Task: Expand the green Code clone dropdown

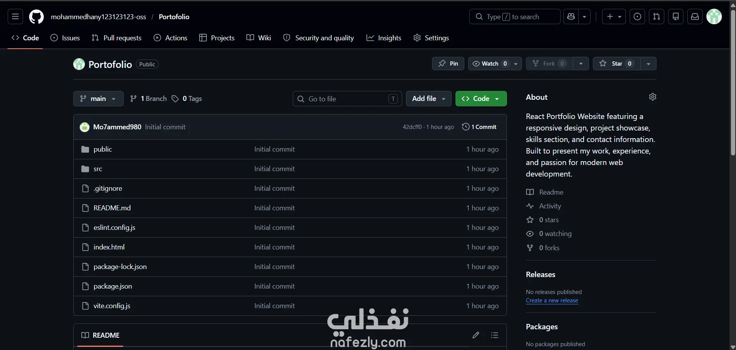Action: [x=481, y=99]
